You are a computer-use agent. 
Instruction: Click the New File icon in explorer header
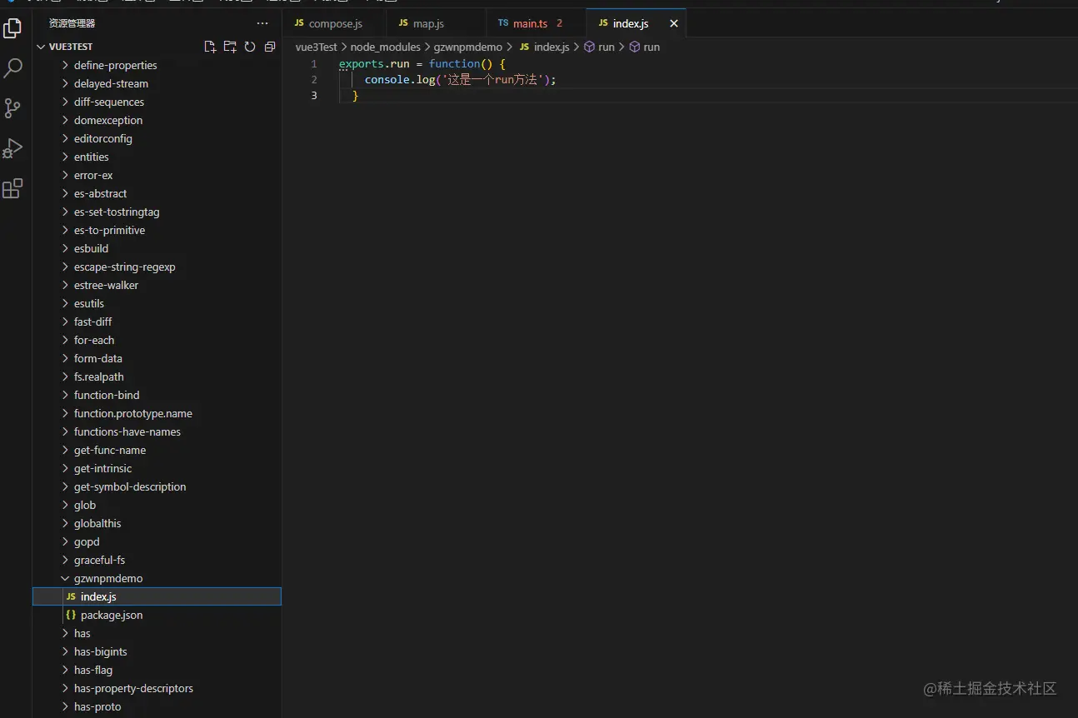tap(210, 47)
